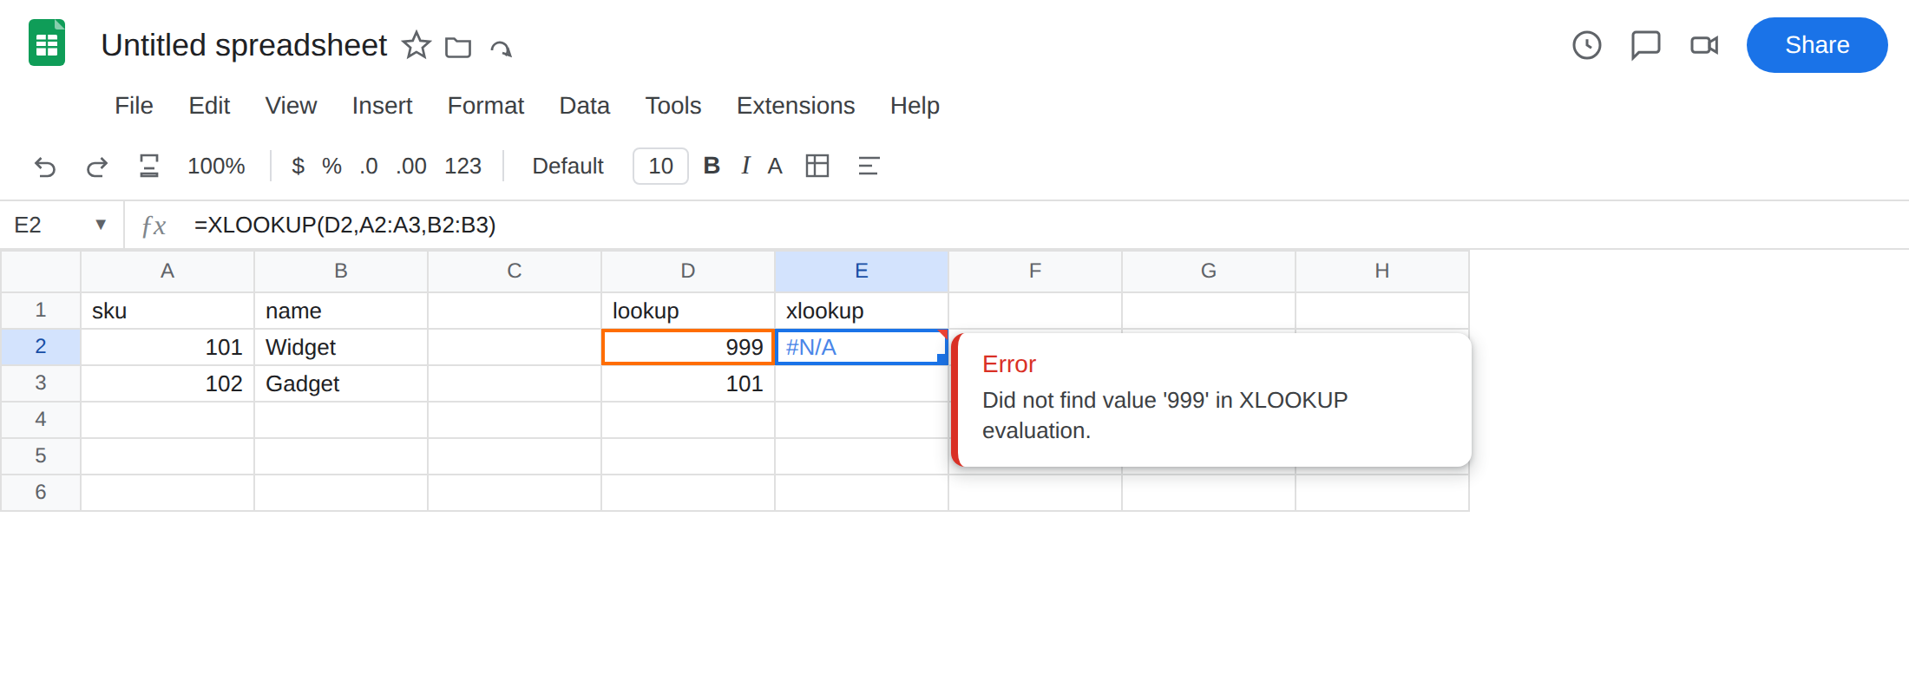
Task: Select row 3 header
Action: point(41,383)
